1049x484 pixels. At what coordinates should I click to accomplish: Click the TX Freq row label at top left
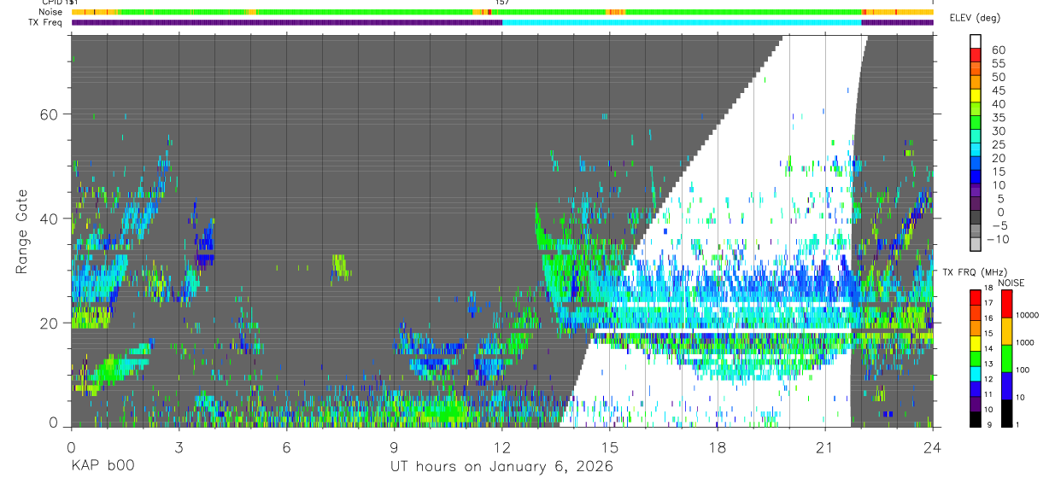pyautogui.click(x=44, y=22)
